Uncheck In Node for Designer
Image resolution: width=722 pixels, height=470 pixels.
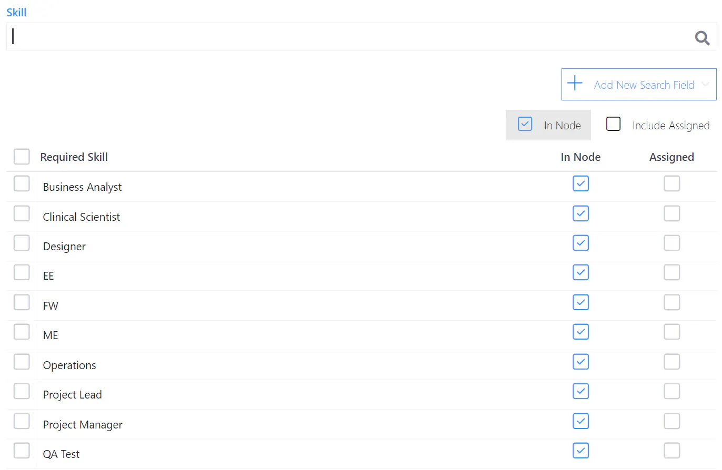tap(580, 243)
